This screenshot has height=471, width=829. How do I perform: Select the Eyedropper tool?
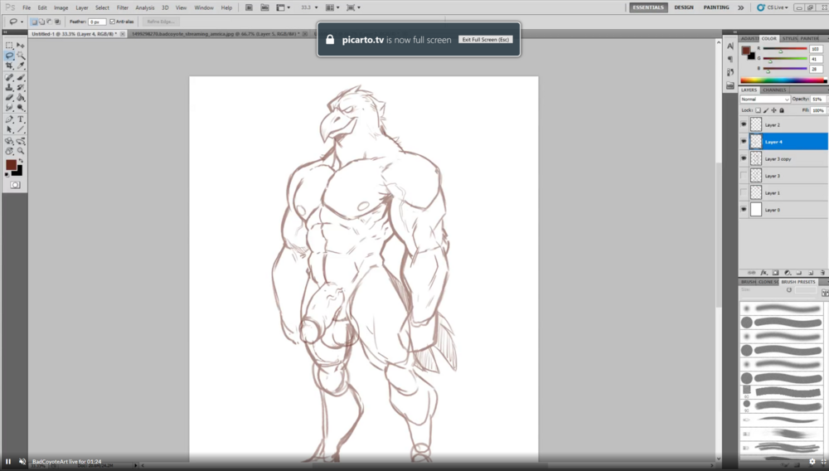click(x=21, y=66)
